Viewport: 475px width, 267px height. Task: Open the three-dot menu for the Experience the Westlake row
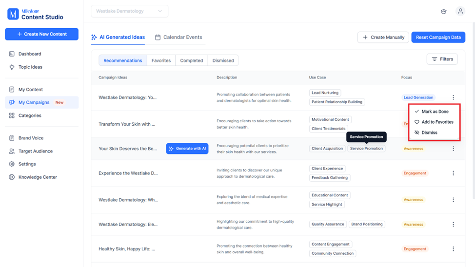tap(453, 173)
